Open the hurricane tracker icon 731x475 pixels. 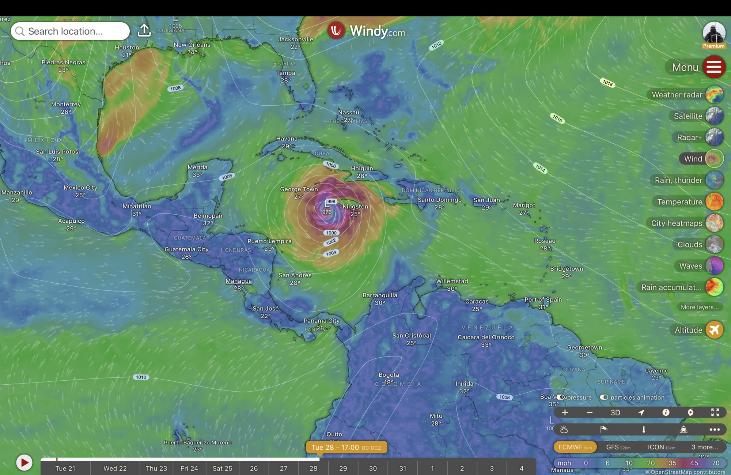[x=690, y=412]
